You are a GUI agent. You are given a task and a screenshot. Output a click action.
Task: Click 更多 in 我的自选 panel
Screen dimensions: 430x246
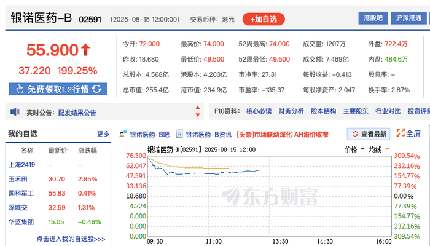[x=103, y=133]
